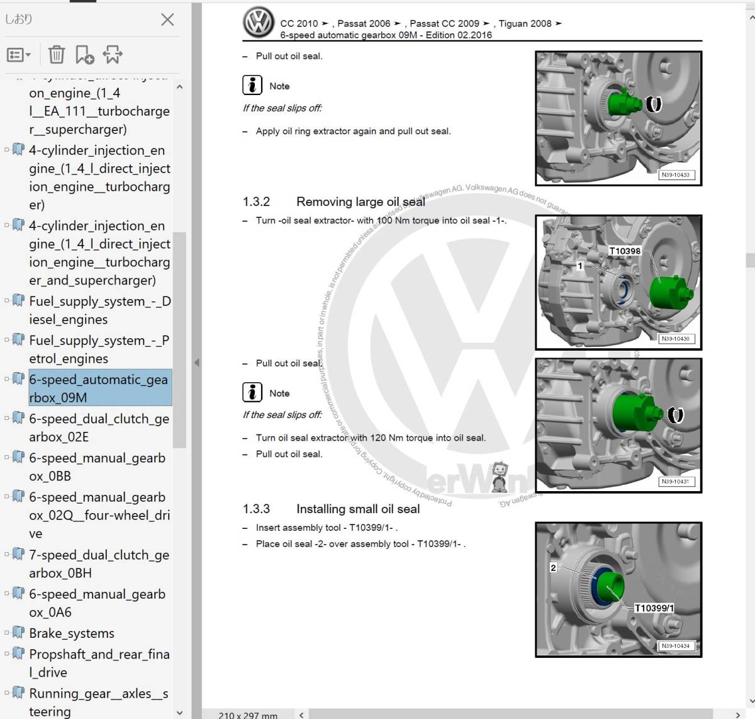Open the Brake_systems bookmark
Screen dimensions: 755x719
coord(72,633)
